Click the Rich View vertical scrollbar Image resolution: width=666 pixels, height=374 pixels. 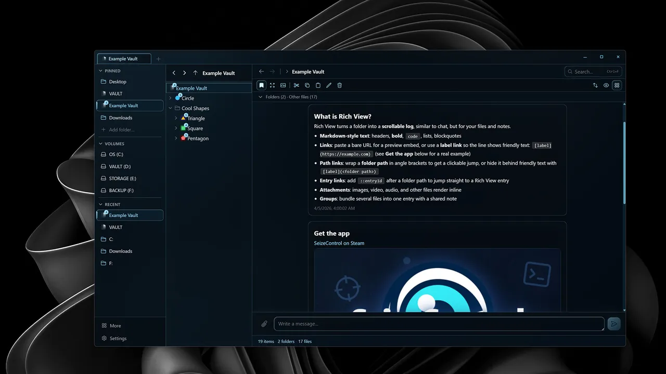(x=624, y=163)
